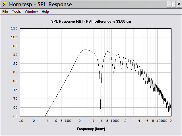This screenshot has width=182, height=136.
Task: Click the 95 value on the dB axis
Action: point(15,55)
